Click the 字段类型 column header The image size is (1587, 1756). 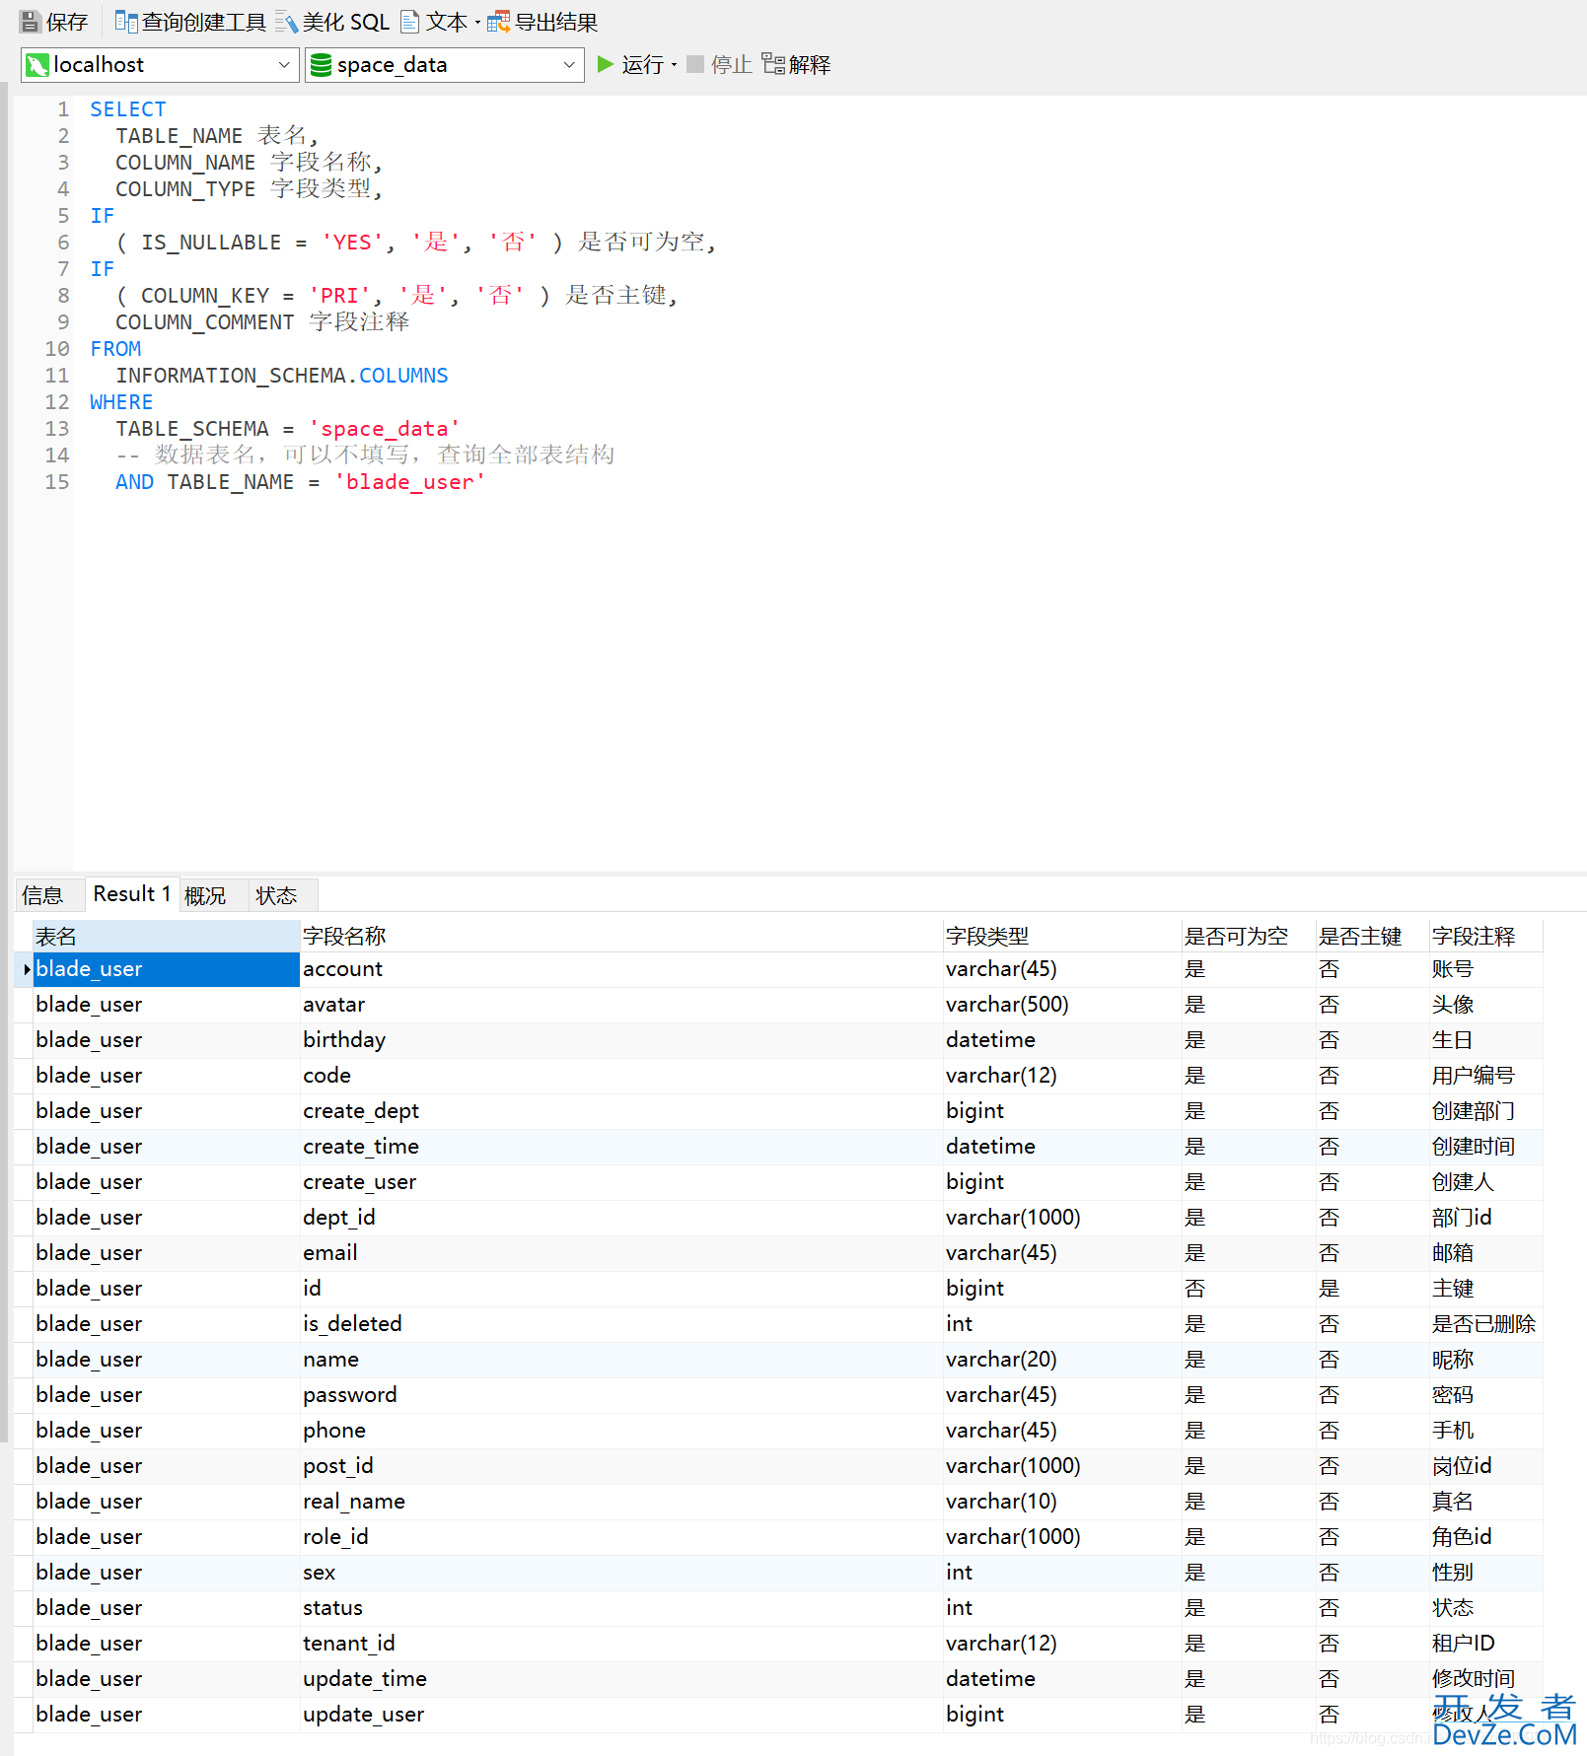click(1062, 936)
